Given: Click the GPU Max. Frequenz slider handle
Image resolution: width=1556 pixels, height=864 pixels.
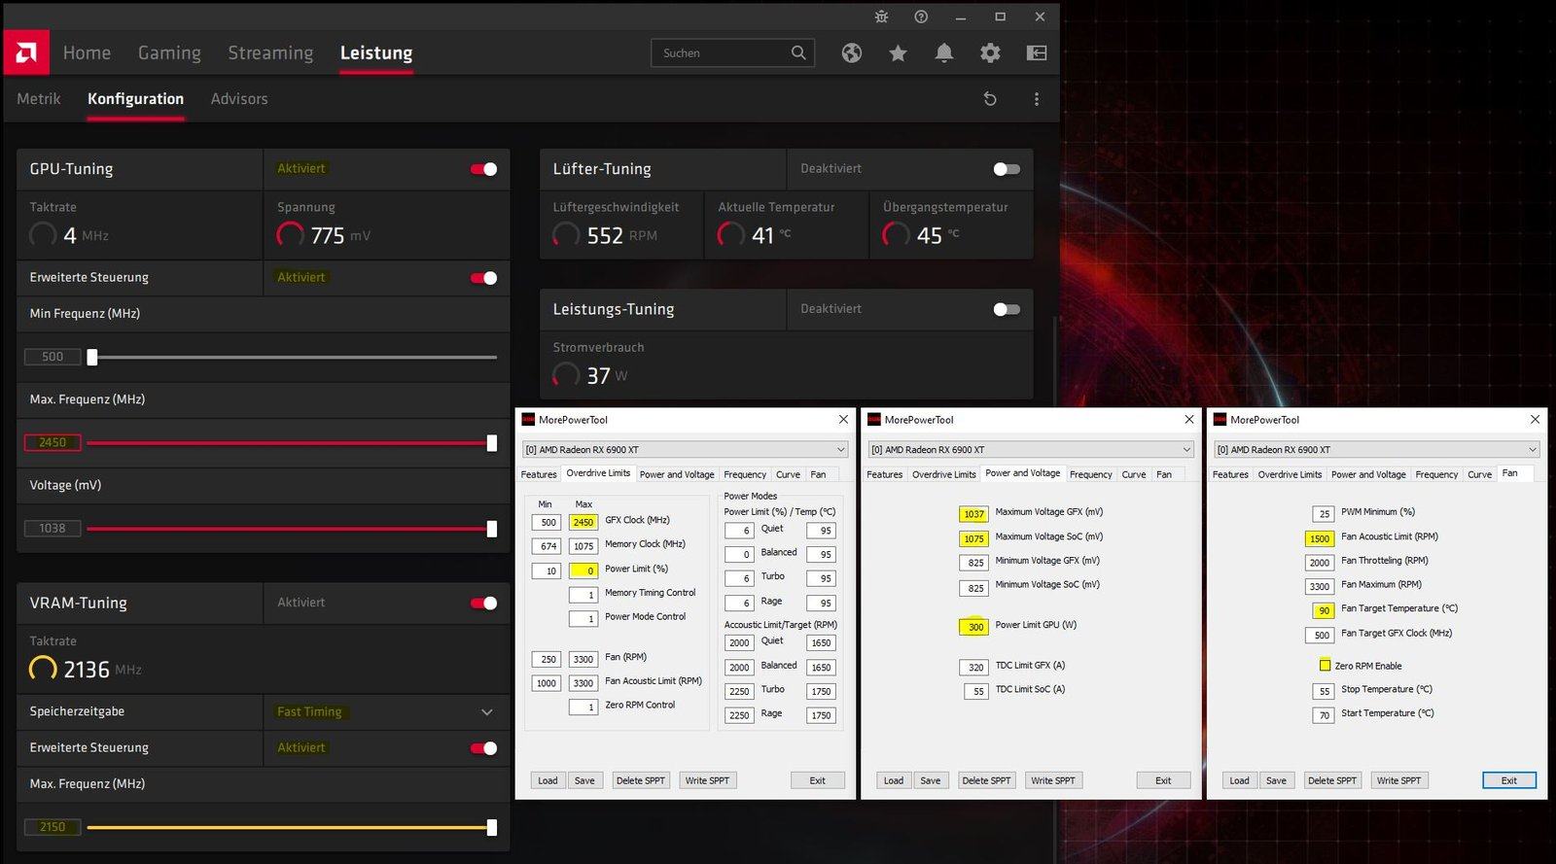Looking at the screenshot, I should coord(492,443).
